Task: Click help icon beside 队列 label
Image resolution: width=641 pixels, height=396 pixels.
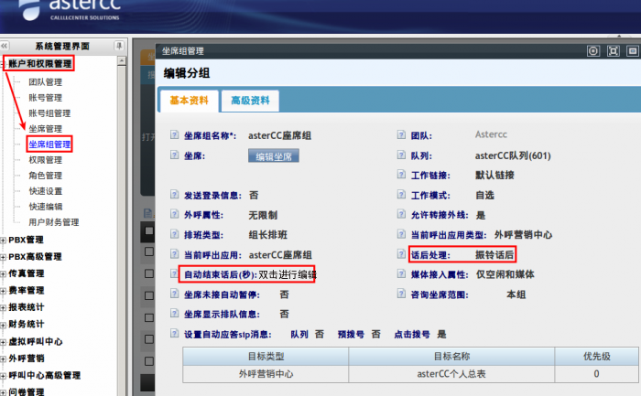Action: click(x=401, y=156)
